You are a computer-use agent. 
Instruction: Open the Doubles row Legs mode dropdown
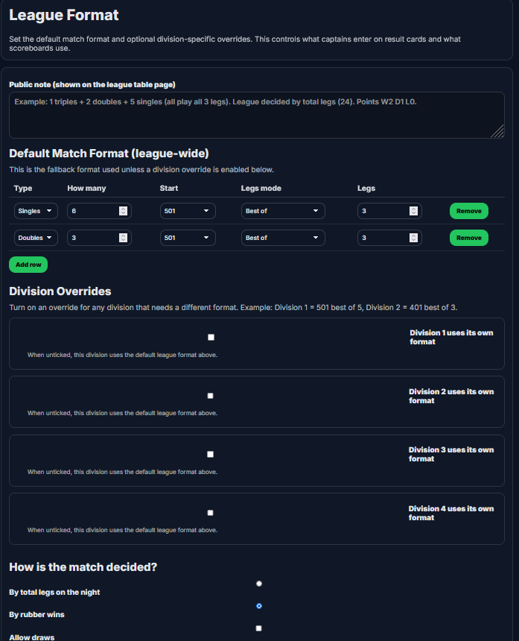283,238
